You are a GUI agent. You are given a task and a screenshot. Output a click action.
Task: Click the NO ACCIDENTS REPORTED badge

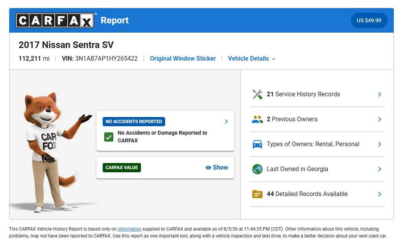click(134, 121)
